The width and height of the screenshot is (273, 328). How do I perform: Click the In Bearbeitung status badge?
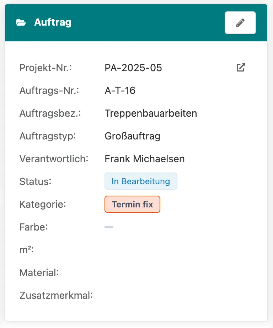click(141, 181)
